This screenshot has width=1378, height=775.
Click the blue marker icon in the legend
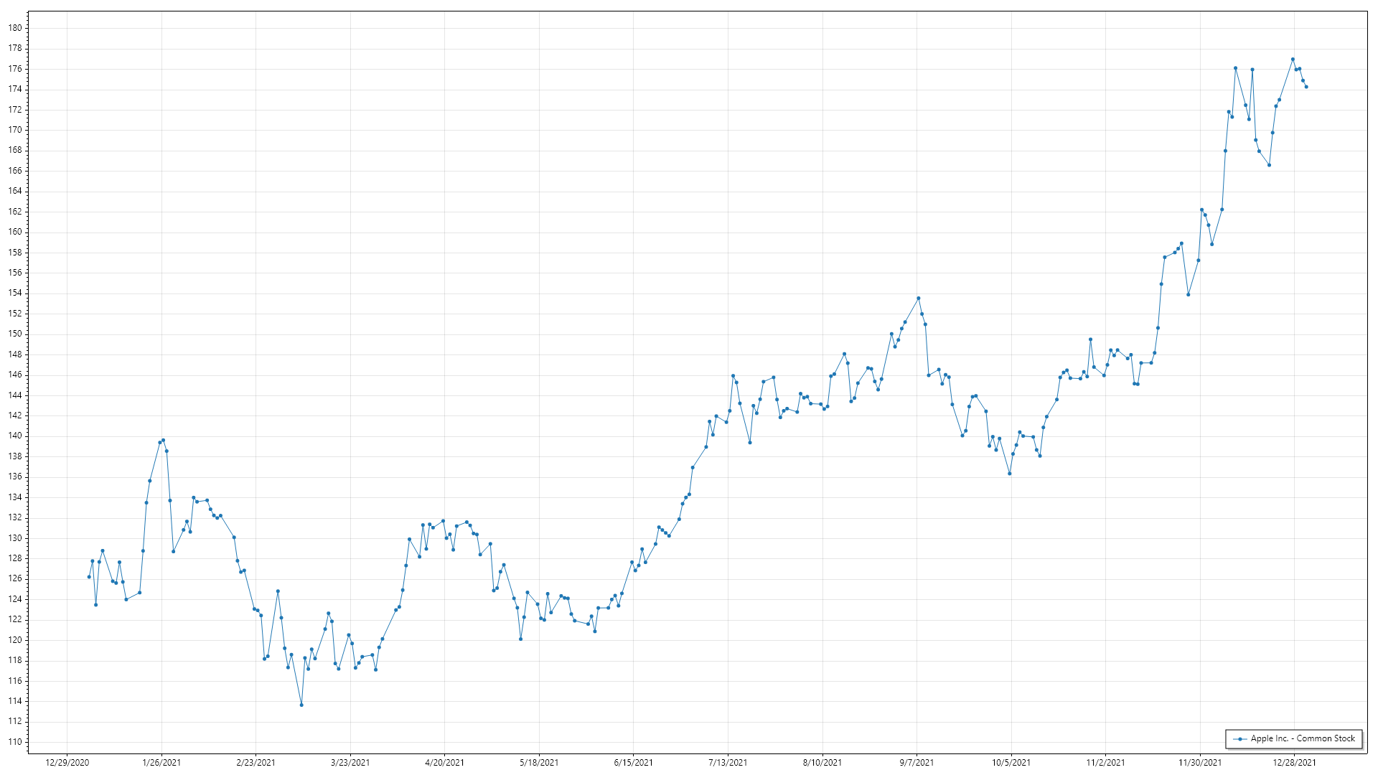pyautogui.click(x=1239, y=739)
